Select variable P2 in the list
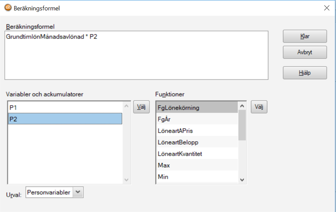 (65, 119)
